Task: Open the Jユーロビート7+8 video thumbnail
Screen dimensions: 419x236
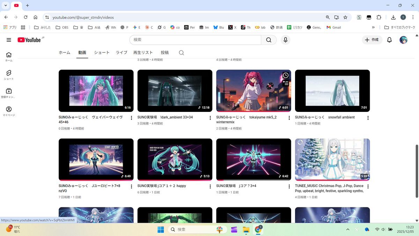Action: (96, 159)
